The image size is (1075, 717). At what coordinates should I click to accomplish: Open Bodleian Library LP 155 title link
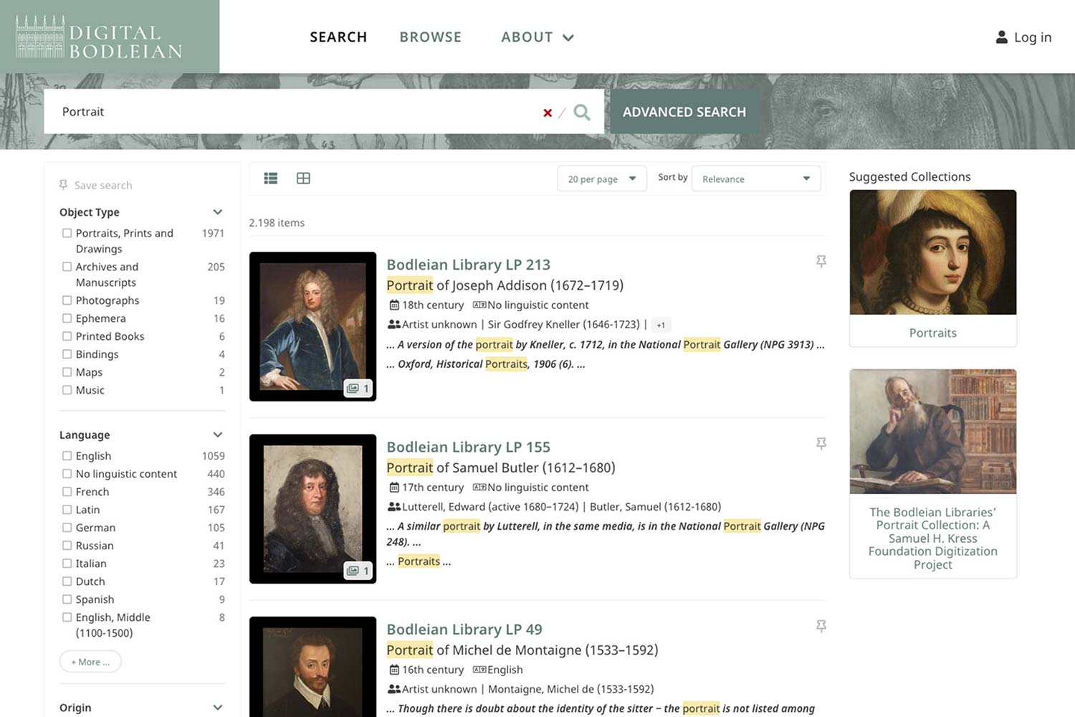click(469, 447)
